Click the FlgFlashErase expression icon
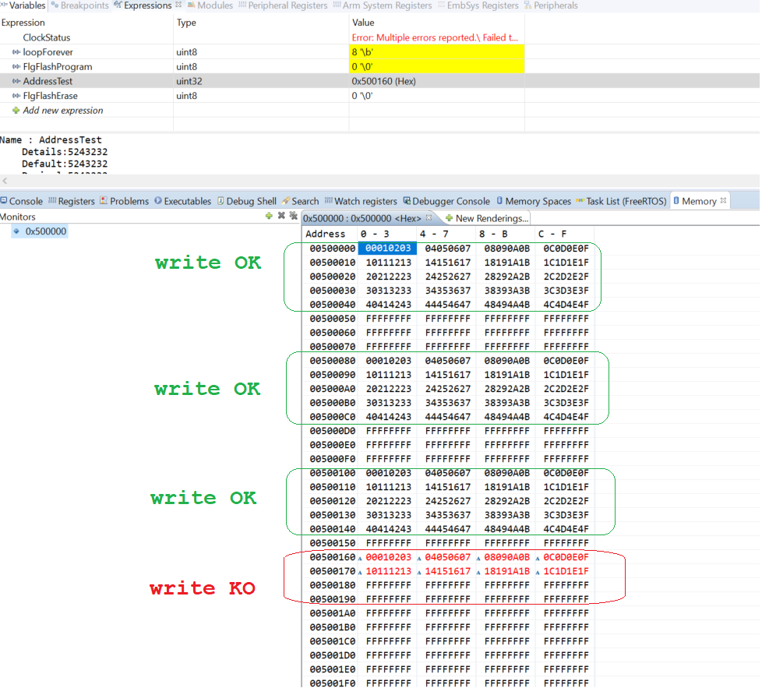This screenshot has height=695, width=762. click(x=16, y=96)
